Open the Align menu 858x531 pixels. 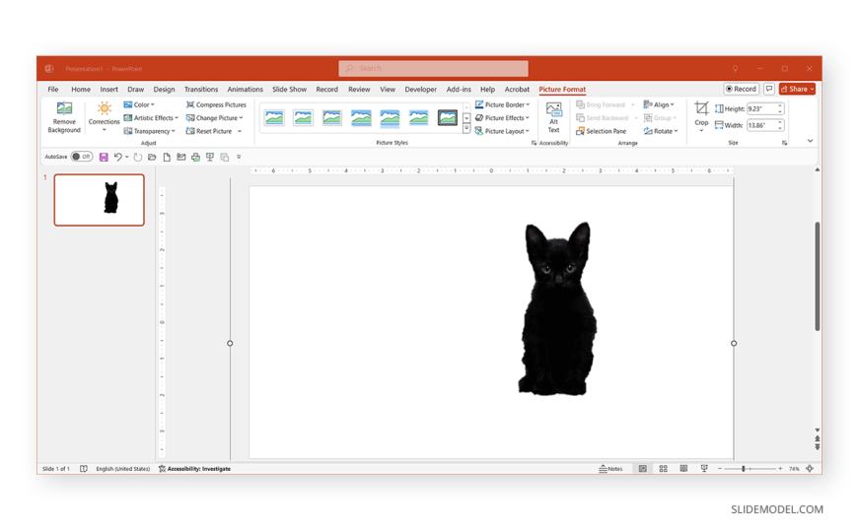(659, 104)
